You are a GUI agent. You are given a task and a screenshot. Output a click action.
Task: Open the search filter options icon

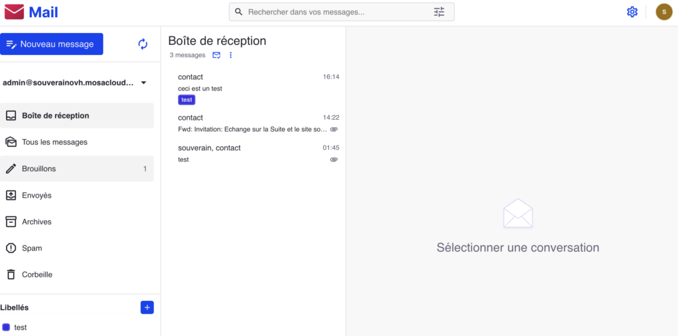point(439,12)
